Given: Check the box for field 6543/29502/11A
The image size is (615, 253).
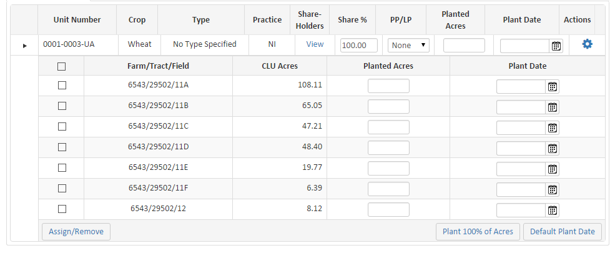Looking at the screenshot, I should point(62,86).
